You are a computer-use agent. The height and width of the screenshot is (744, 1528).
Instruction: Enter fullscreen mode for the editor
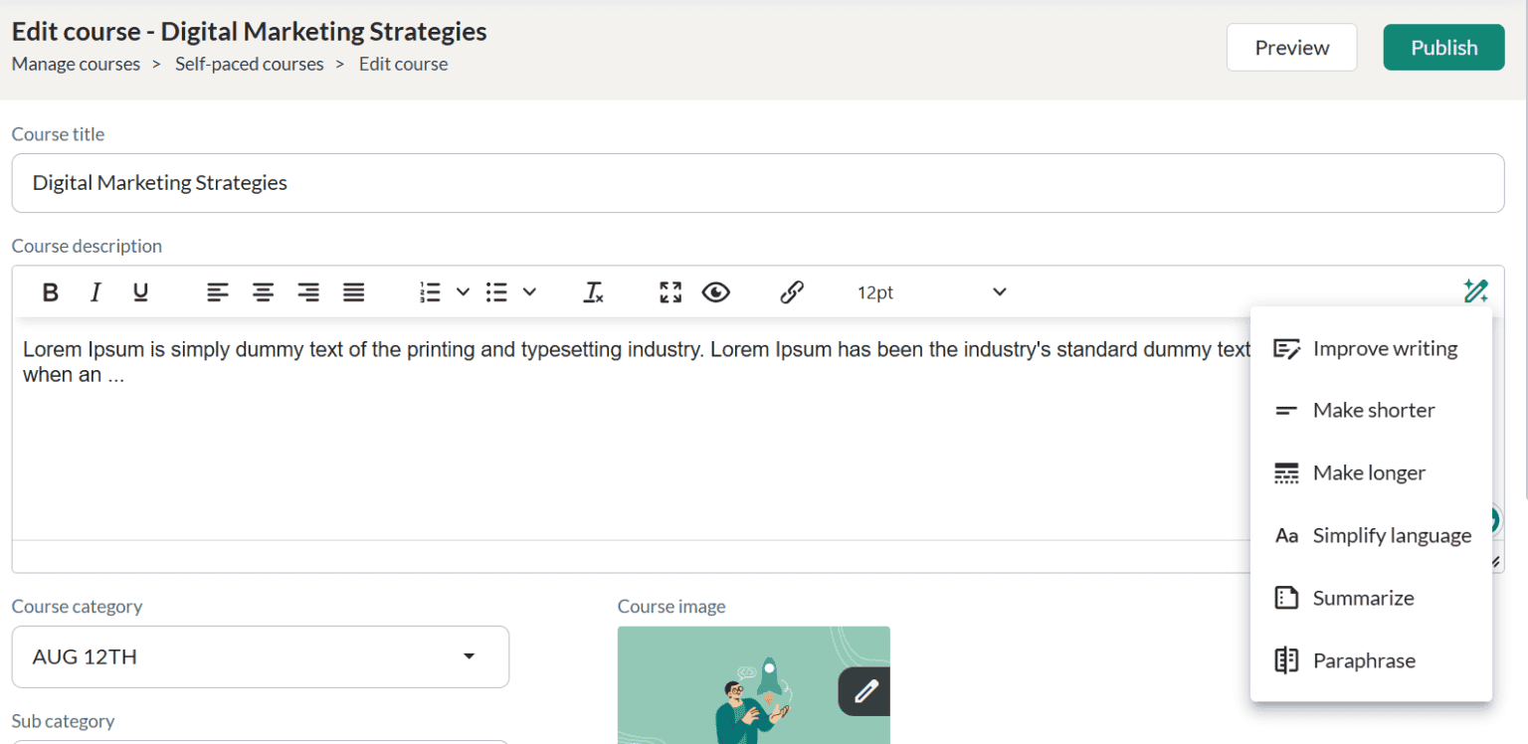coord(669,291)
